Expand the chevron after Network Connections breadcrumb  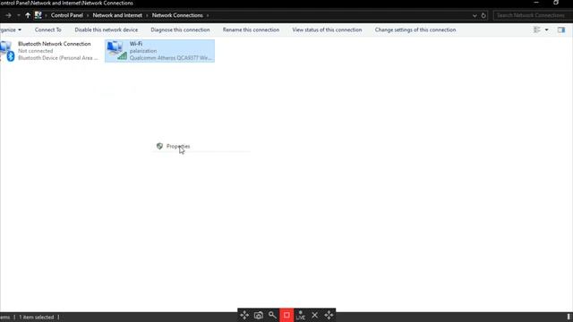208,15
